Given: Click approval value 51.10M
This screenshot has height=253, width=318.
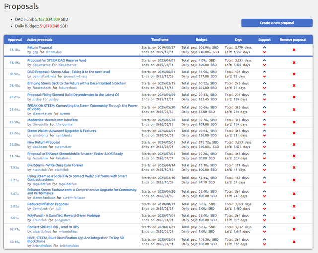Looking at the screenshot, I should 15,50.
